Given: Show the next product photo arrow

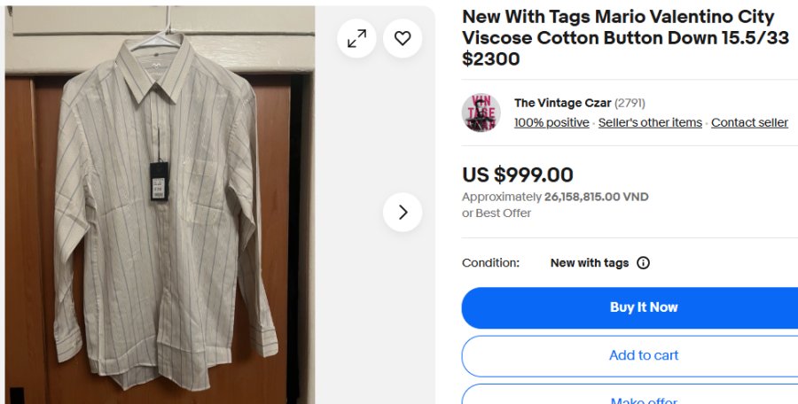Looking at the screenshot, I should [x=403, y=213].
